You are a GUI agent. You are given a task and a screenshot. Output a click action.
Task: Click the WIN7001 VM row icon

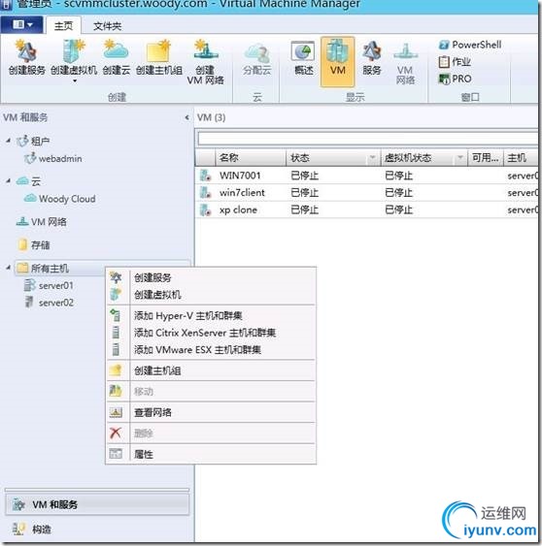click(205, 176)
